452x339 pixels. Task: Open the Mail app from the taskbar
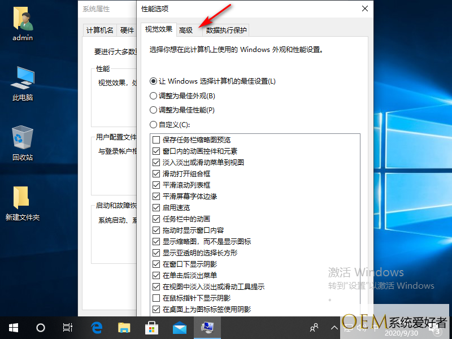coord(180,327)
